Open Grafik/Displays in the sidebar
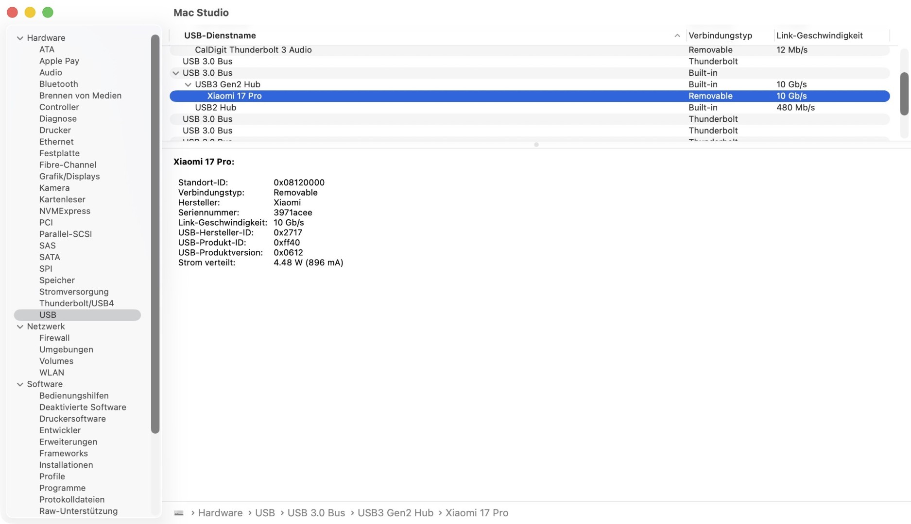Image resolution: width=911 pixels, height=524 pixels. pyautogui.click(x=69, y=177)
